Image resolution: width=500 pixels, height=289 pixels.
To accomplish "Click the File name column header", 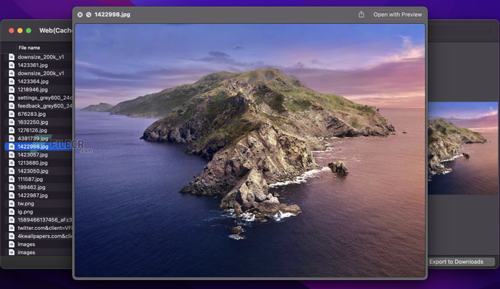I will 29,48.
